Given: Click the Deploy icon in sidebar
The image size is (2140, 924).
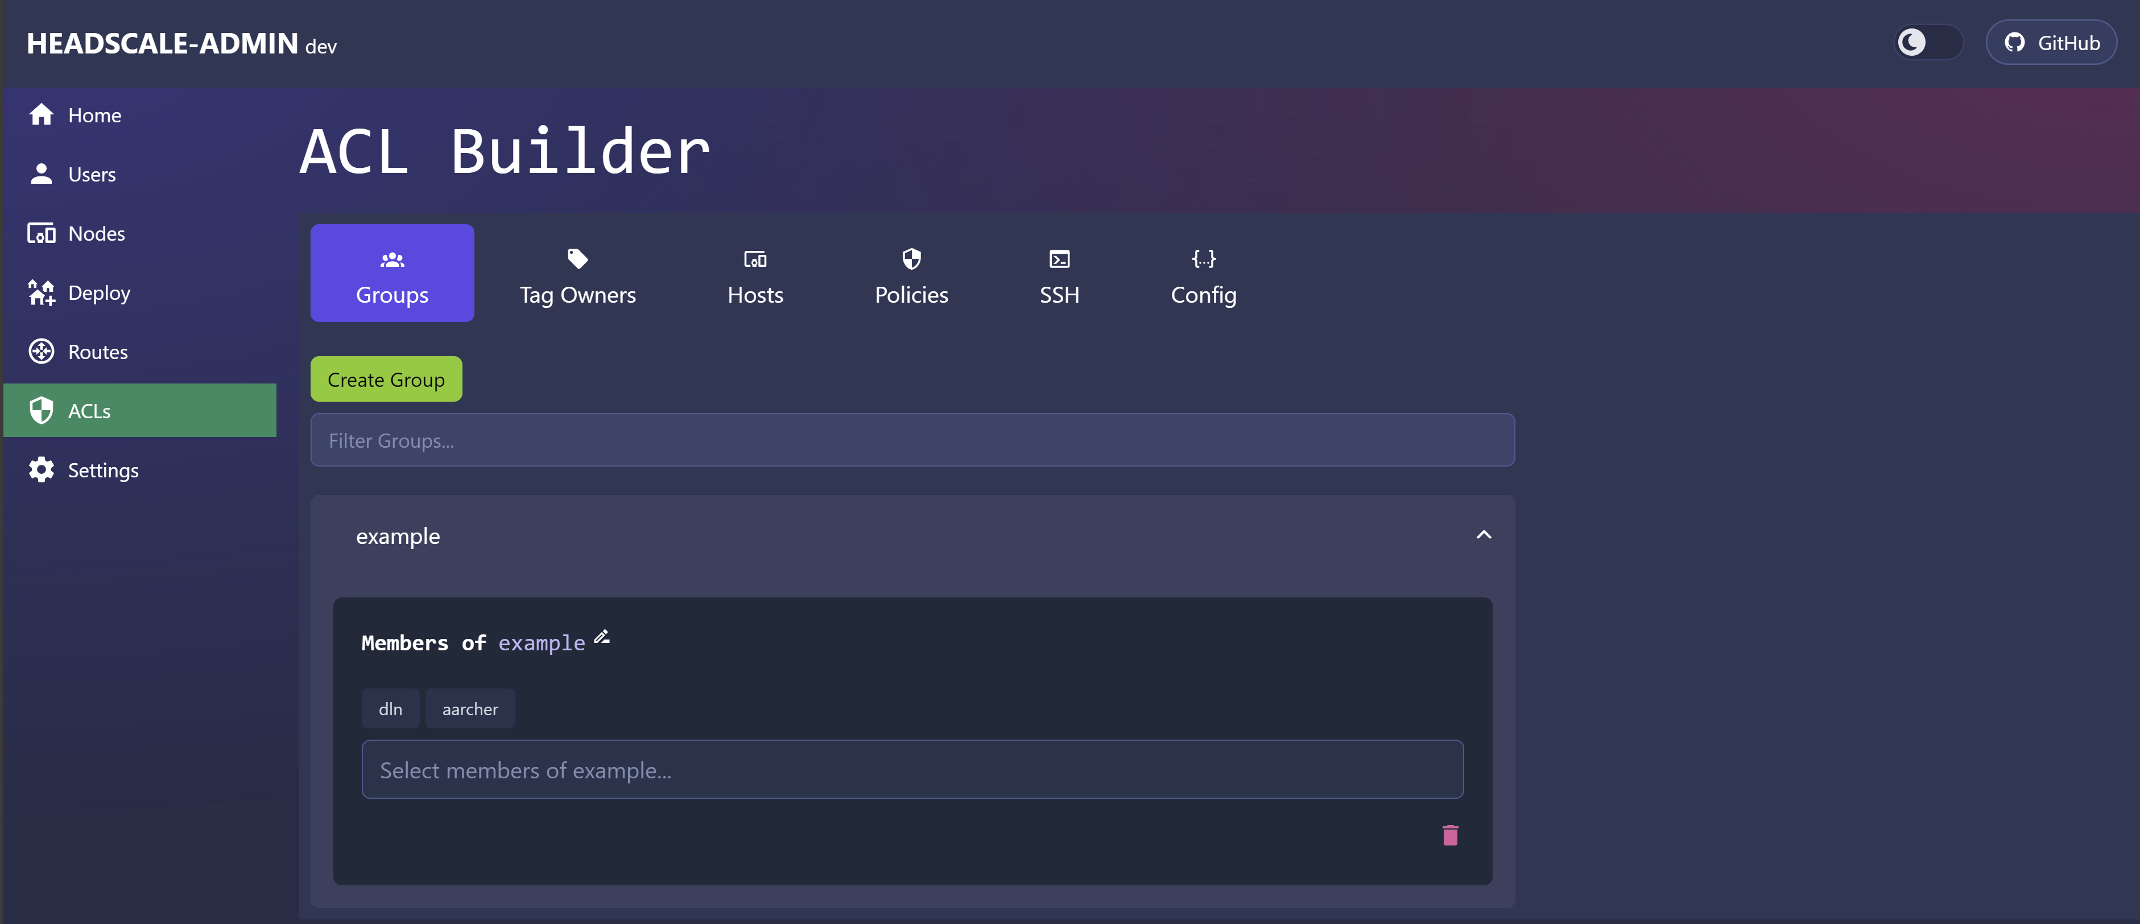Looking at the screenshot, I should tap(41, 292).
